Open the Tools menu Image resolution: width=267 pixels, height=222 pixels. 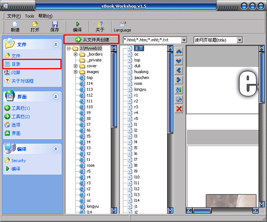[29, 16]
